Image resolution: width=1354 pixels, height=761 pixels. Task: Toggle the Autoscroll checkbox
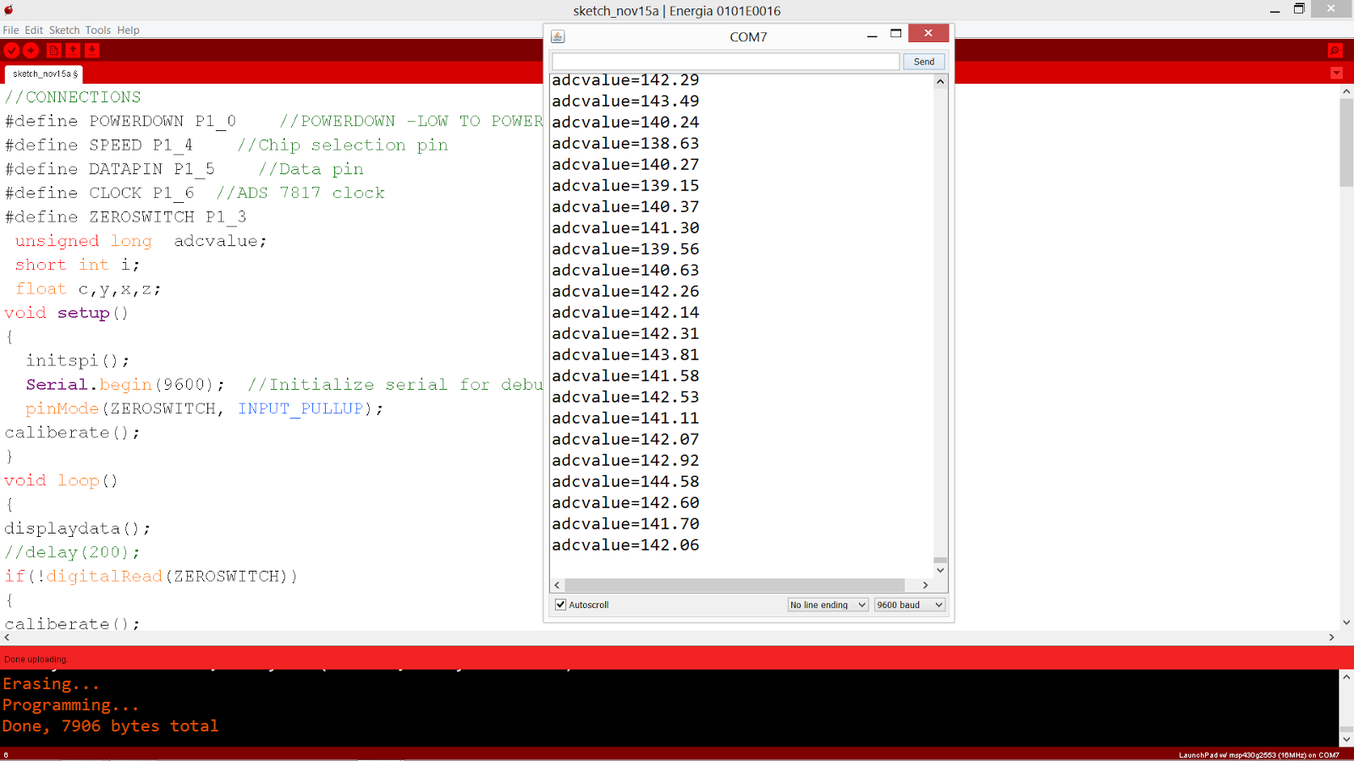560,604
